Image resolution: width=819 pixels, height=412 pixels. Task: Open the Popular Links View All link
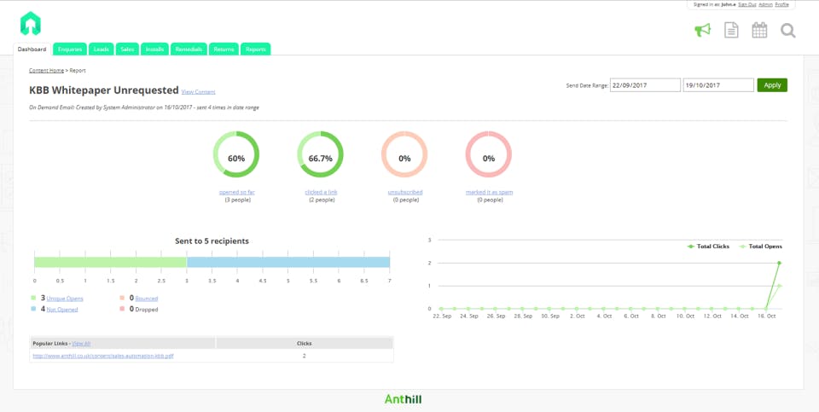81,343
